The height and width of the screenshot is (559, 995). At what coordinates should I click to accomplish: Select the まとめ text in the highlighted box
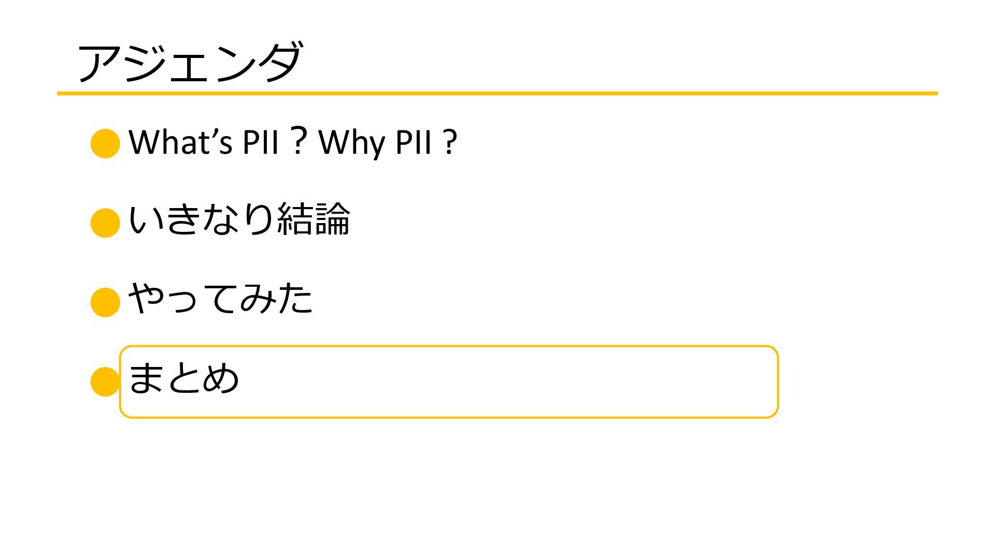183,378
